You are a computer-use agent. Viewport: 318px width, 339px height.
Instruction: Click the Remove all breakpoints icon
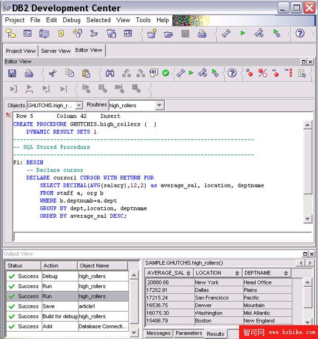click(x=289, y=73)
